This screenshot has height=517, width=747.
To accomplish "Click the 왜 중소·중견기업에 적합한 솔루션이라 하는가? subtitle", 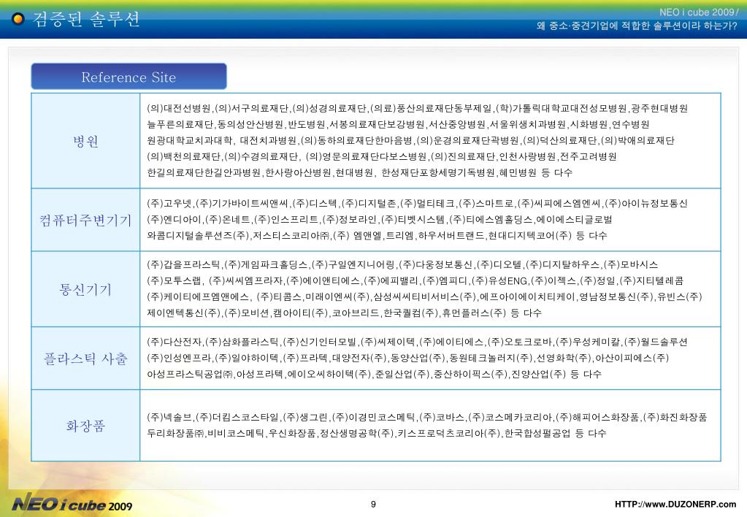I will [x=637, y=26].
